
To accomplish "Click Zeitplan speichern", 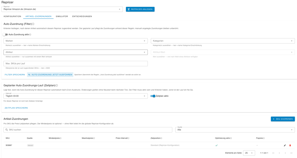I will point(16,108).
